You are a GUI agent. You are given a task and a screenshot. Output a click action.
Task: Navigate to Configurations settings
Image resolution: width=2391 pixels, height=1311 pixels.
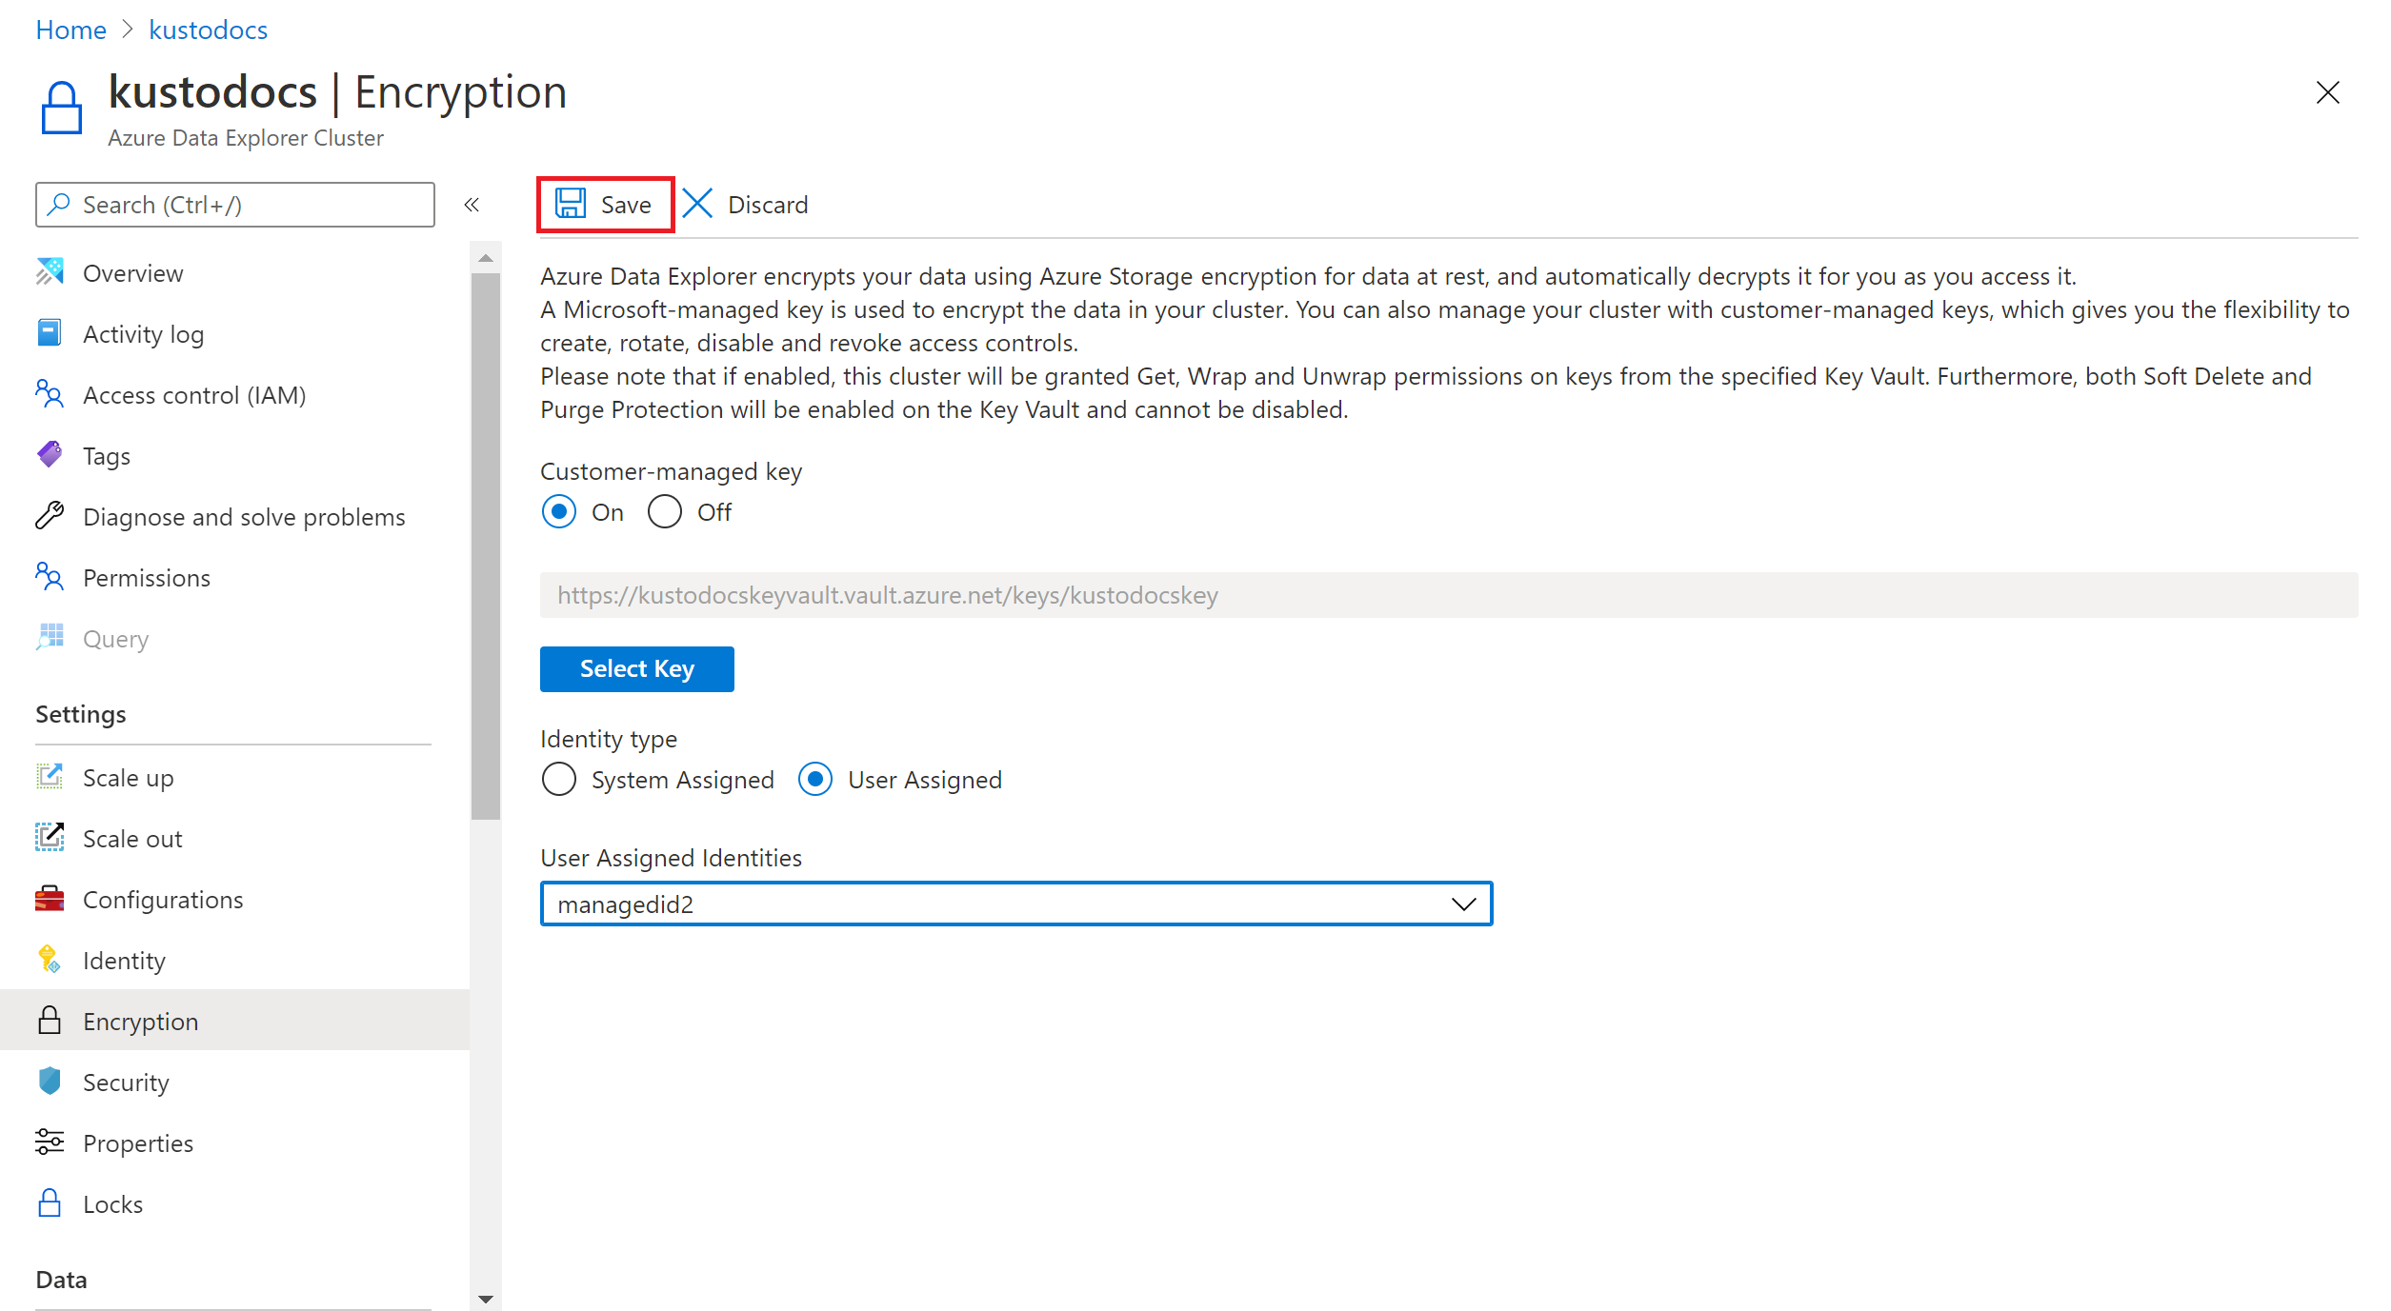click(165, 900)
